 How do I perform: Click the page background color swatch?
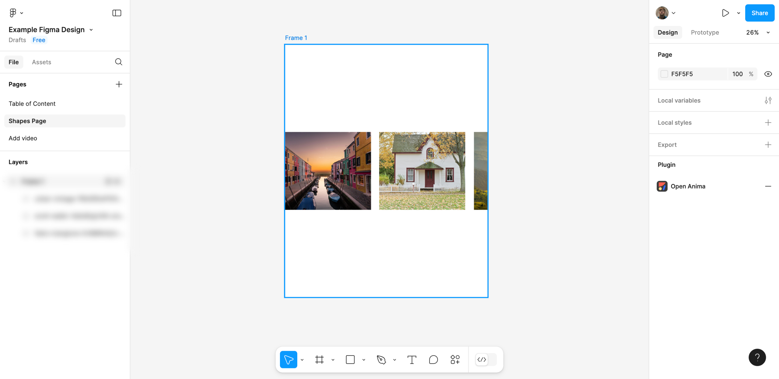[664, 74]
